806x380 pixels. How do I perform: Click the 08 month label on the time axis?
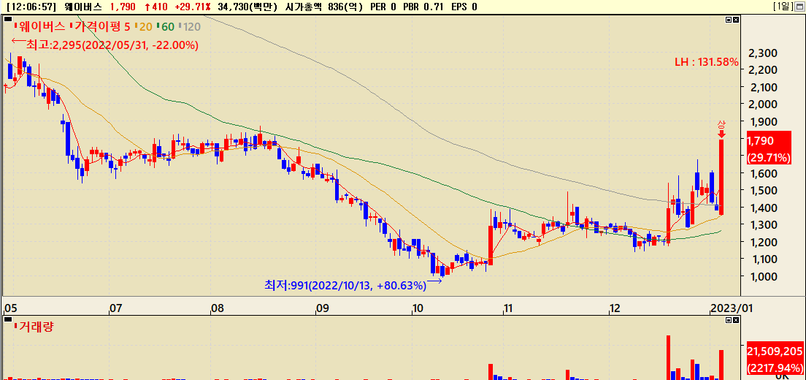[218, 309]
